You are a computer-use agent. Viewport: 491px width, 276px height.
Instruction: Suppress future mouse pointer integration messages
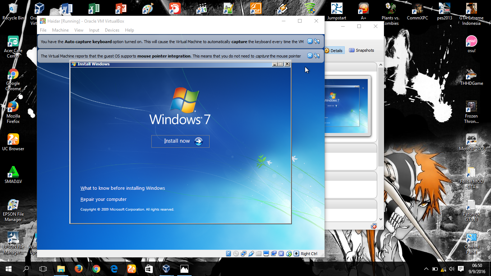click(317, 56)
